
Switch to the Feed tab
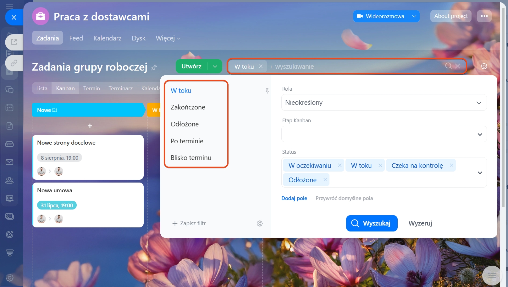click(76, 38)
